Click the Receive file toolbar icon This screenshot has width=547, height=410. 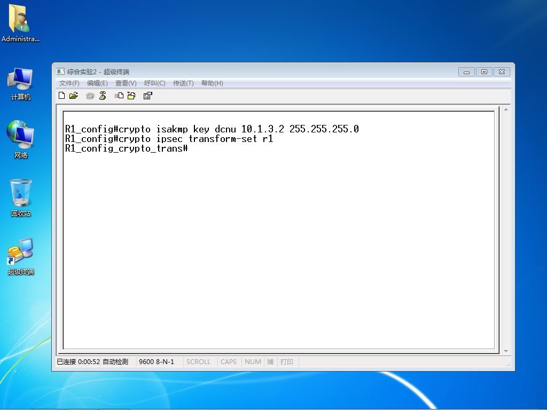(131, 96)
